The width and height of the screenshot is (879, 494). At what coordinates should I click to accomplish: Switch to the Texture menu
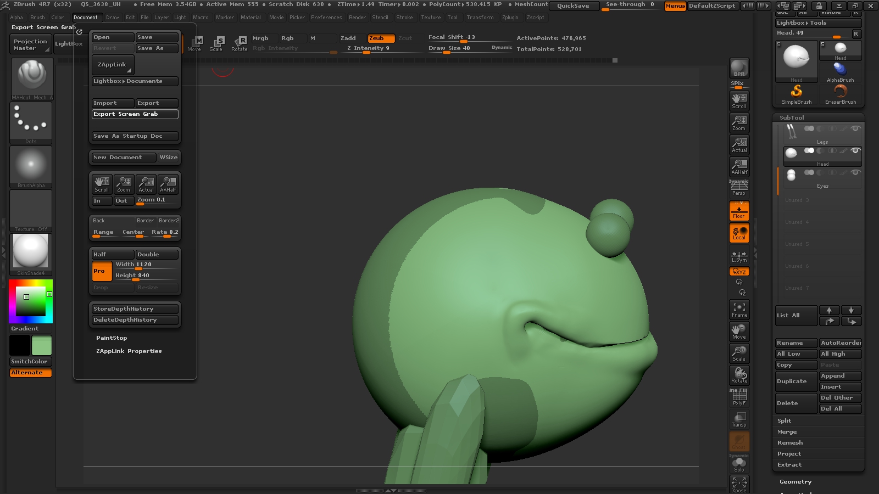[431, 18]
